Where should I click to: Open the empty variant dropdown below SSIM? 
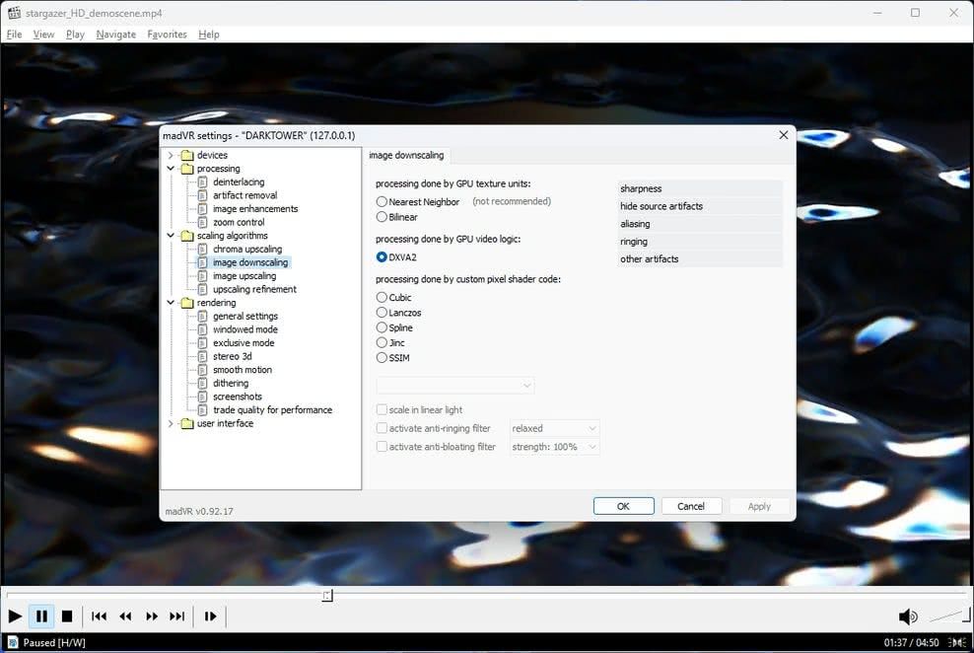[454, 386]
